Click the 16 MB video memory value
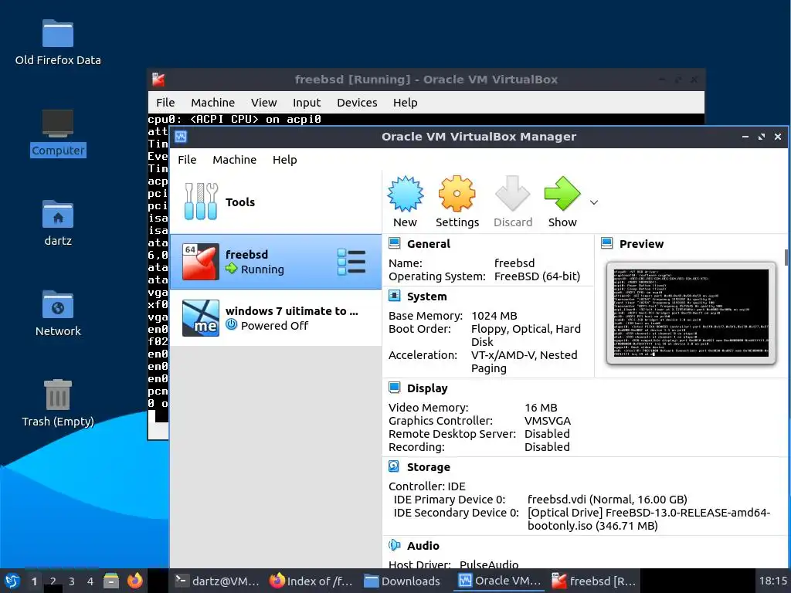This screenshot has height=593, width=791. pos(541,408)
